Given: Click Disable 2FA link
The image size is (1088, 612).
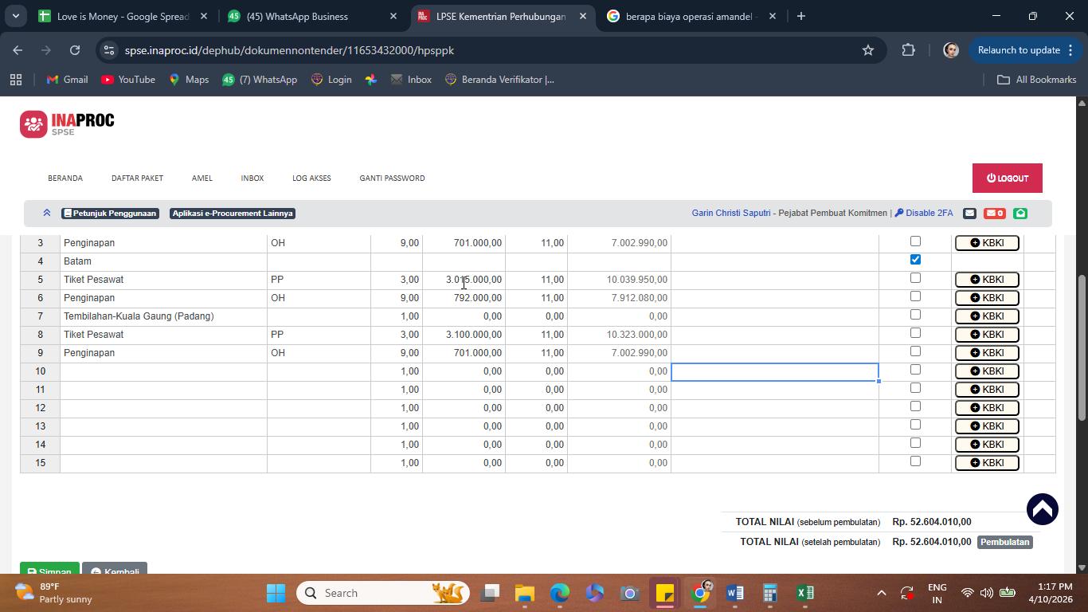Looking at the screenshot, I should click(x=924, y=214).
